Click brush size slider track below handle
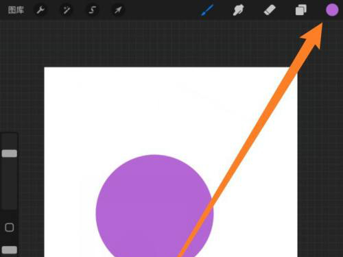343x257 pixels. tap(10, 183)
